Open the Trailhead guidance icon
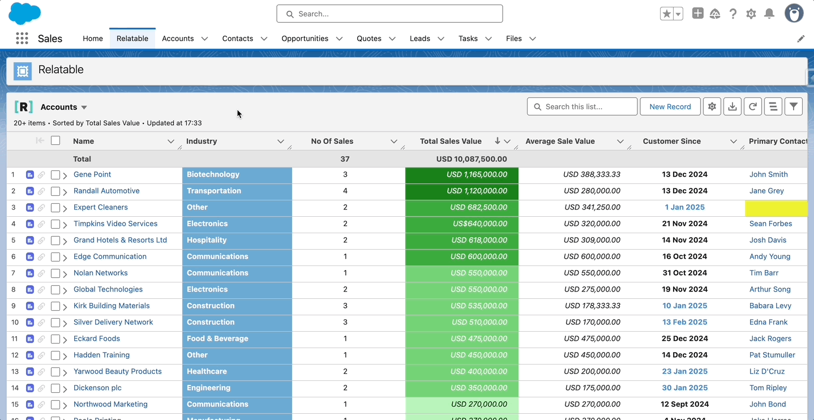The height and width of the screenshot is (420, 814). [x=715, y=14]
